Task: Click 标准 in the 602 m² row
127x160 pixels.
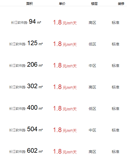Action: (115, 152)
